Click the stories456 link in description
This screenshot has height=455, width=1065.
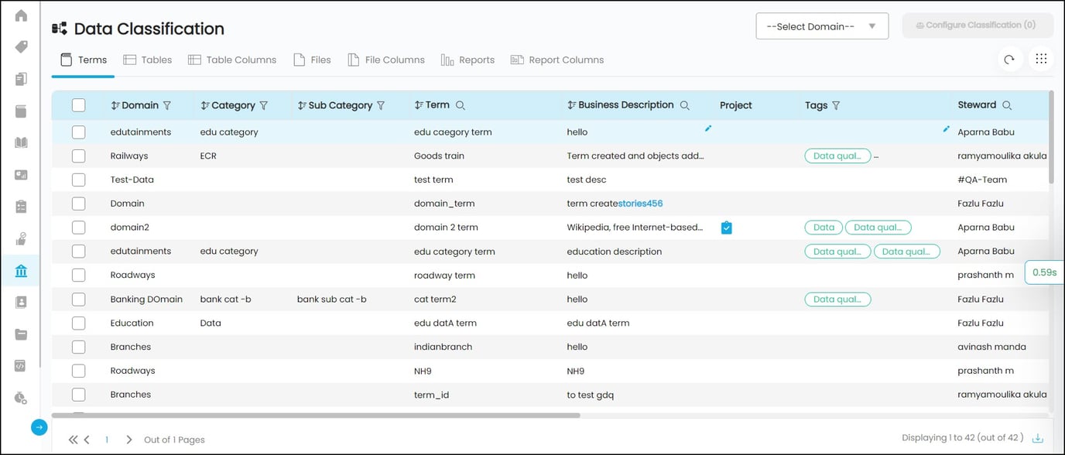pyautogui.click(x=640, y=204)
